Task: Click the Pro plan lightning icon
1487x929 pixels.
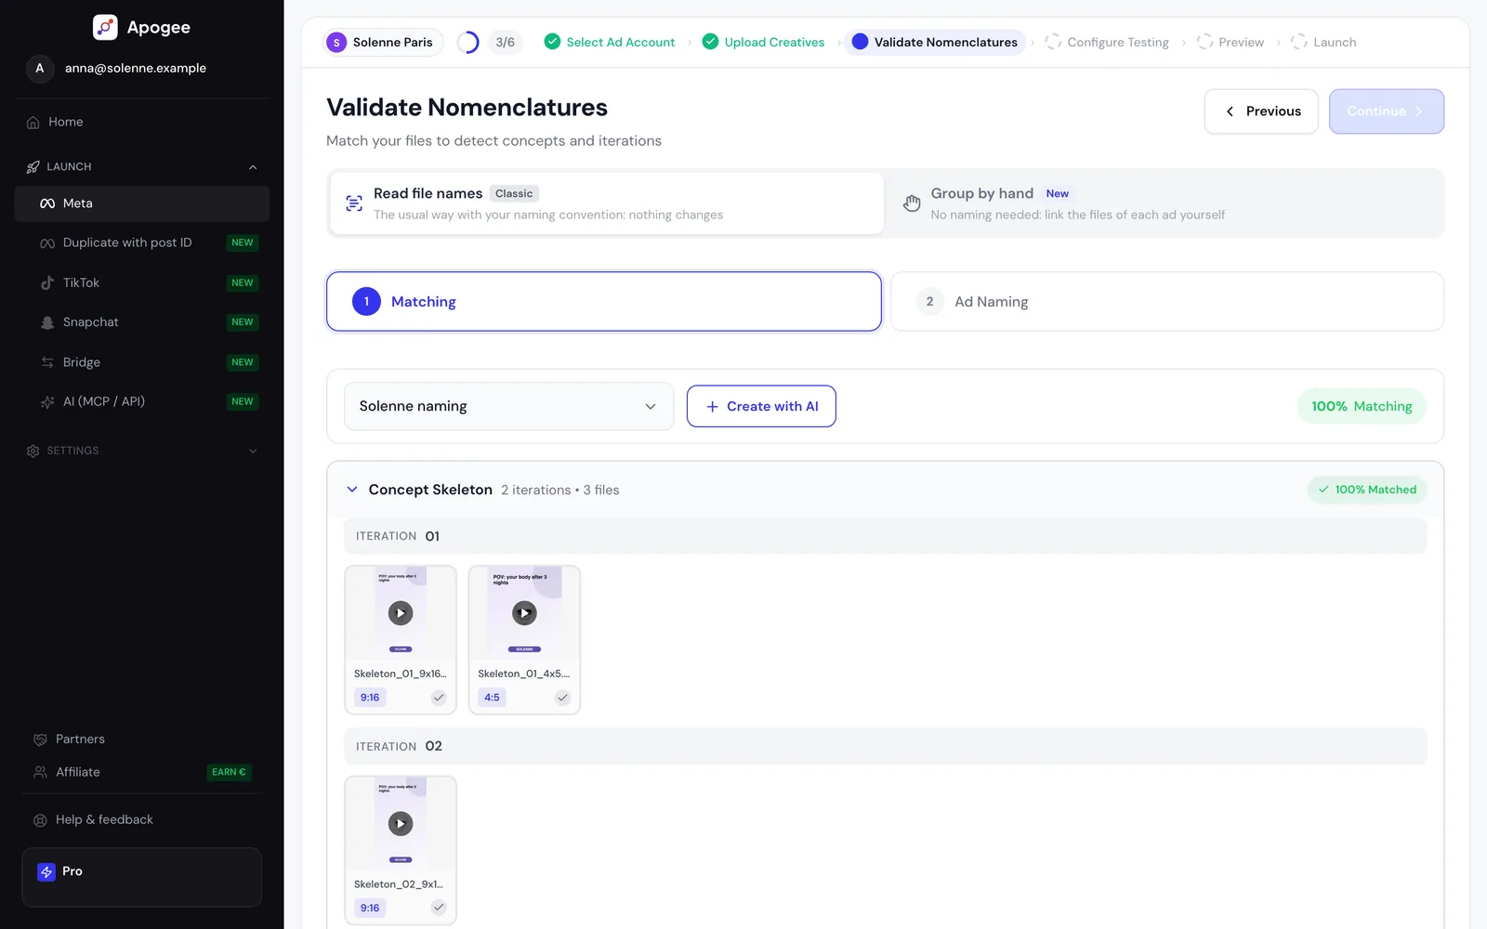Action: click(46, 871)
